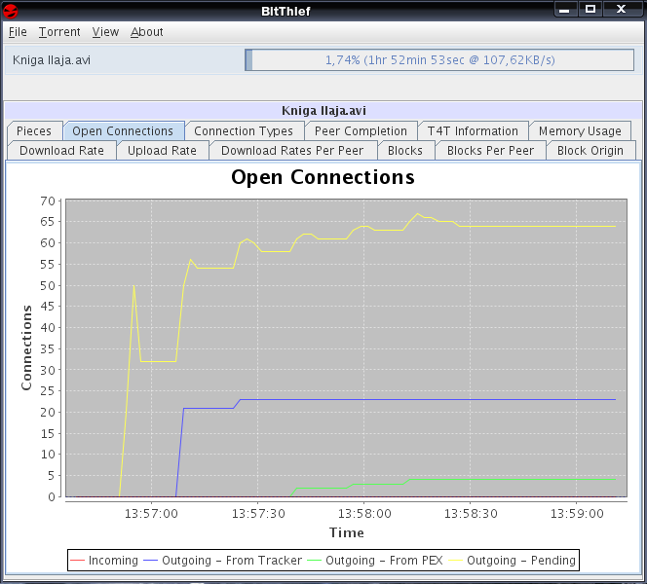Open the About menu
Viewport: 647px width, 584px height.
coord(146,32)
